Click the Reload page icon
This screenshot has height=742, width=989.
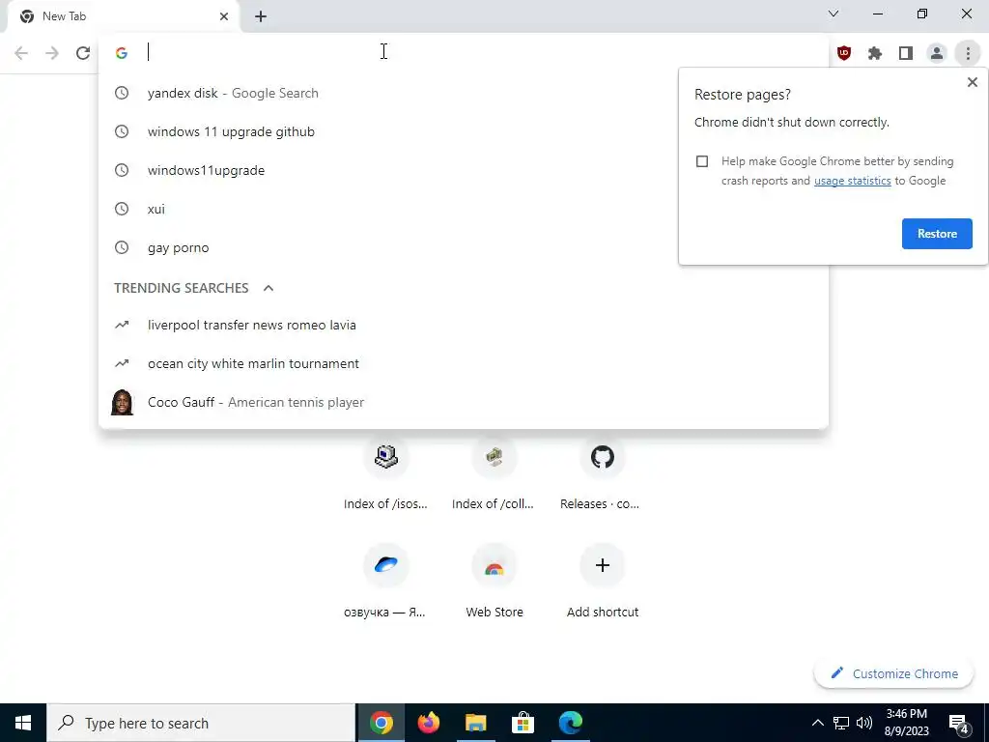[x=83, y=53]
